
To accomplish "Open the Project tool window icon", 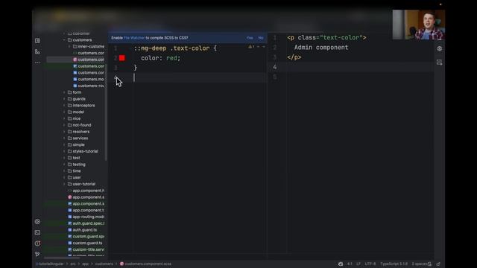I will click(37, 41).
